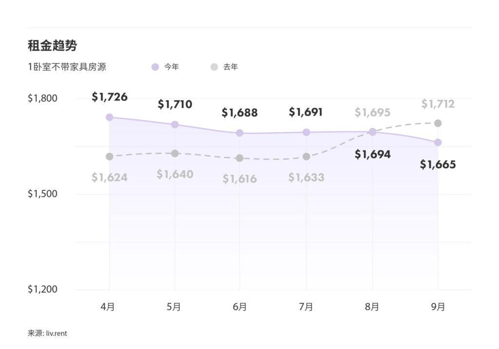The image size is (499, 349).
Task: Click the gray 去年 legend dot
Action: 214,67
